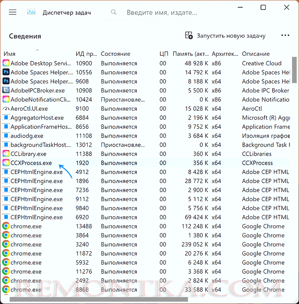Sort by the Описание column header

256,54
